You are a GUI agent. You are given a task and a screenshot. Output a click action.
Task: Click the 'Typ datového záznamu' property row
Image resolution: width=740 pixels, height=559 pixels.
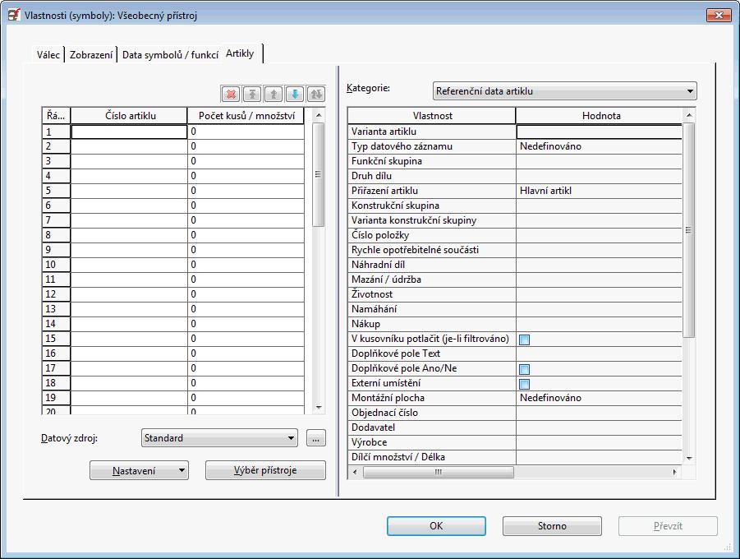click(x=515, y=146)
